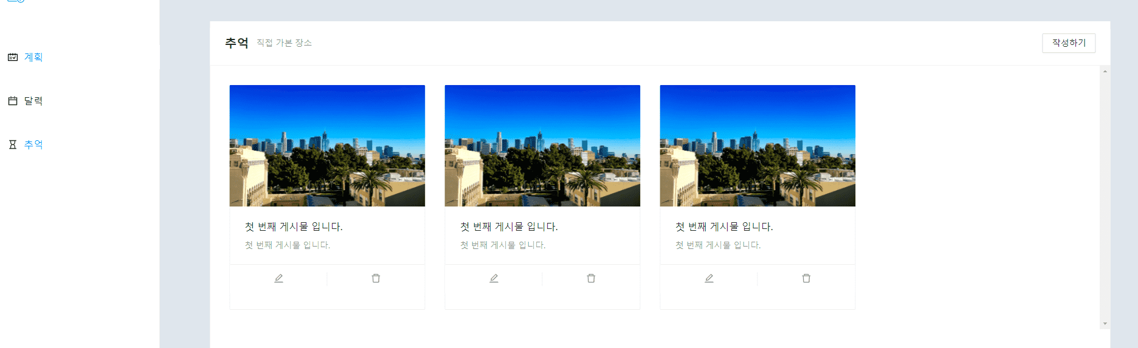Open the third card's city skyline image
The width and height of the screenshot is (1138, 348).
[757, 146]
